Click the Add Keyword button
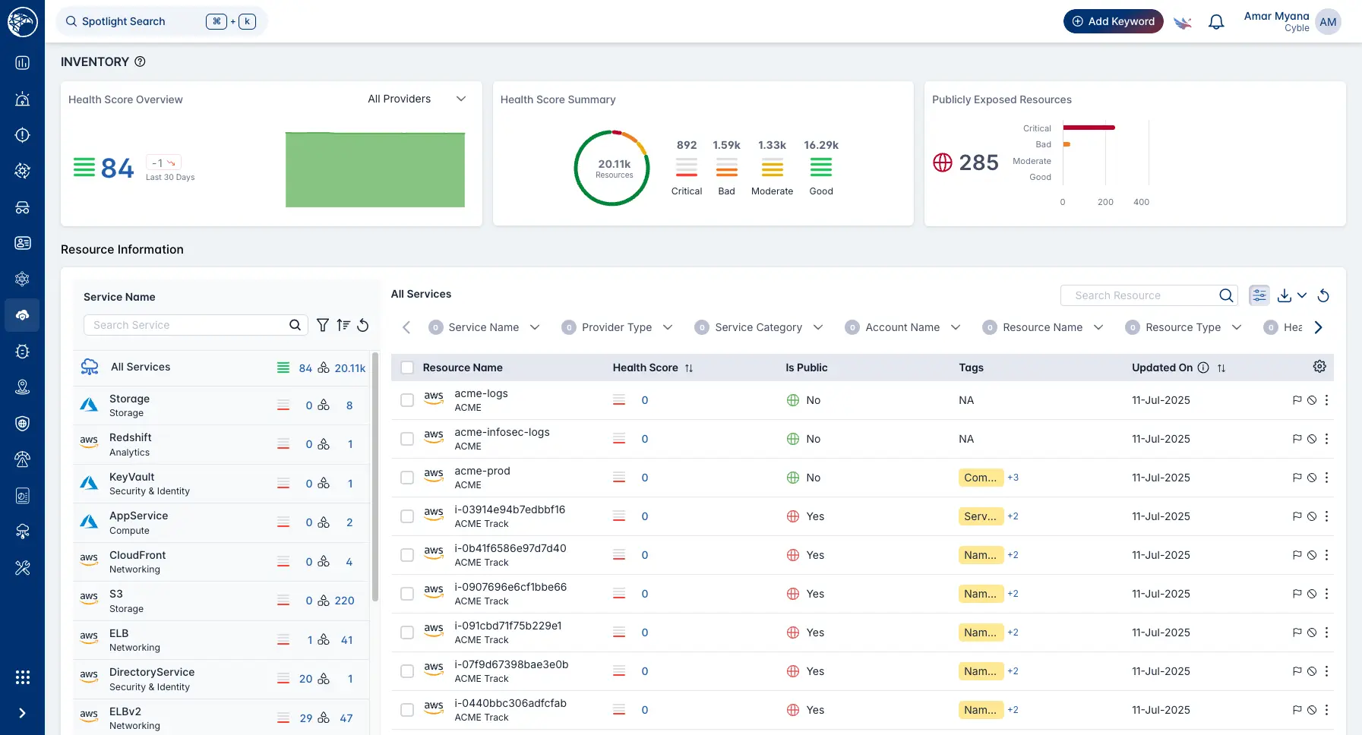Viewport: 1362px width, 735px height. coord(1113,21)
